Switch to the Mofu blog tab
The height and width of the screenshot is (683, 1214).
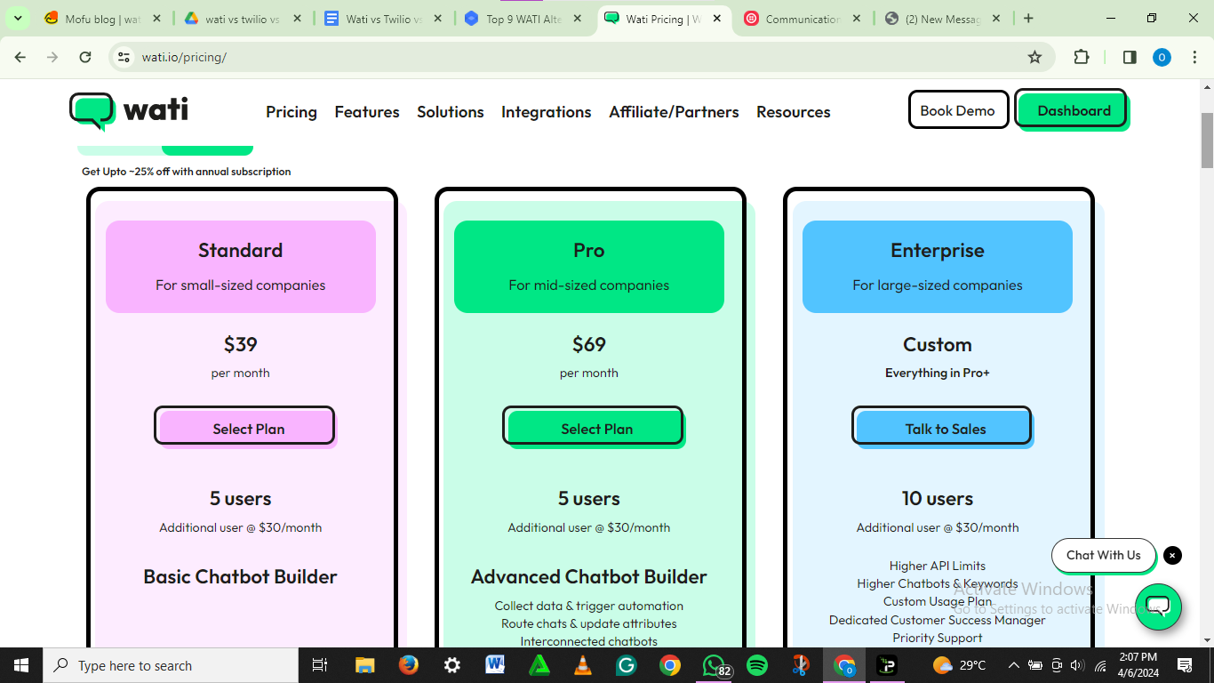(103, 19)
